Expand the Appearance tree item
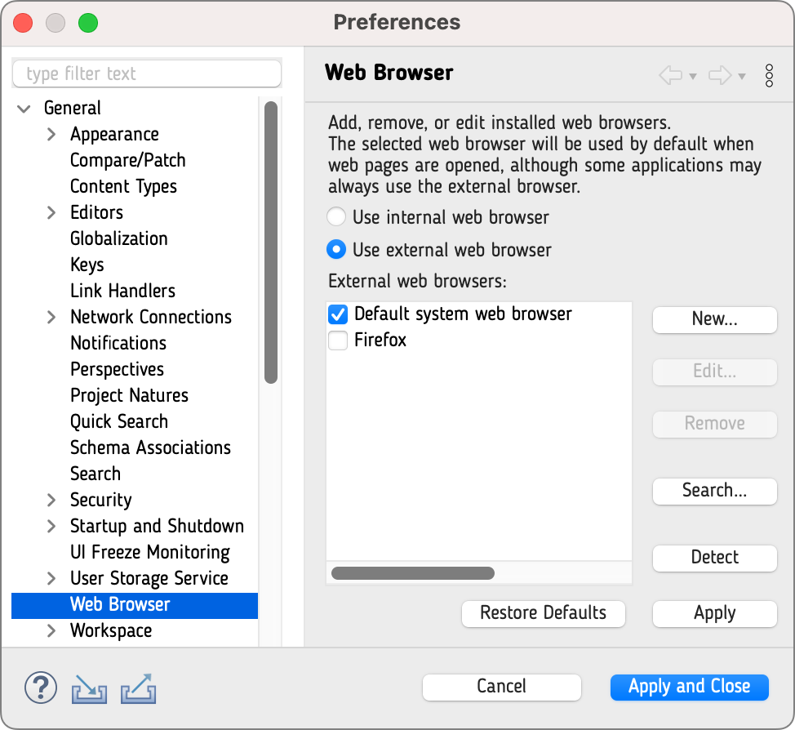Image resolution: width=795 pixels, height=730 pixels. [x=51, y=134]
